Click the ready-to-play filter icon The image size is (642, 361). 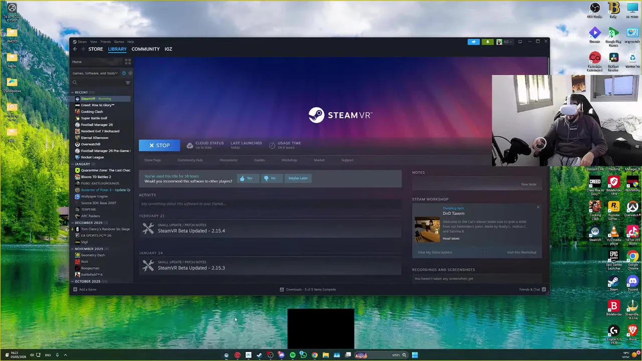pyautogui.click(x=130, y=73)
